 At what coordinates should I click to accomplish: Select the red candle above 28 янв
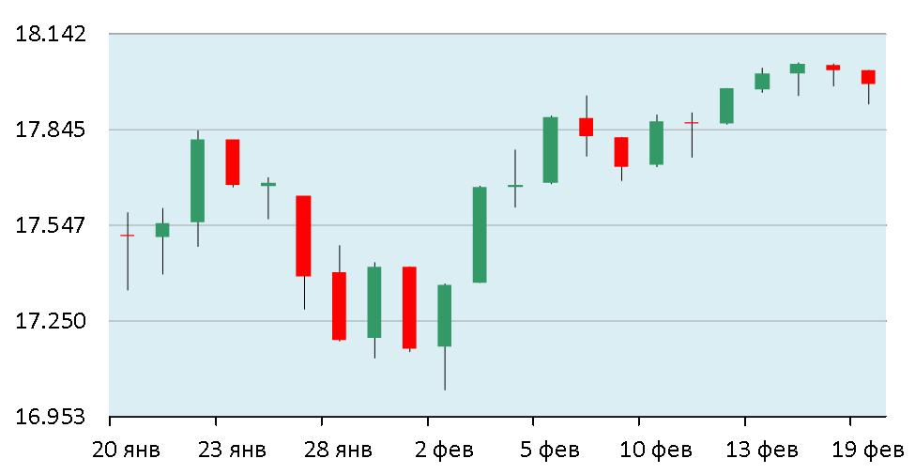click(339, 305)
